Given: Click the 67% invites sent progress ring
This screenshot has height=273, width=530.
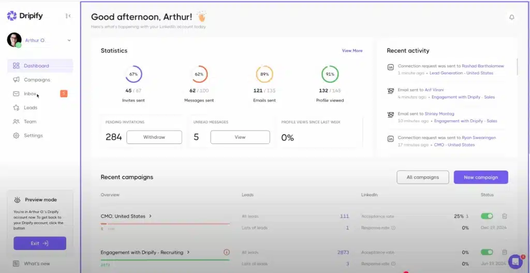Looking at the screenshot, I should click(x=134, y=74).
